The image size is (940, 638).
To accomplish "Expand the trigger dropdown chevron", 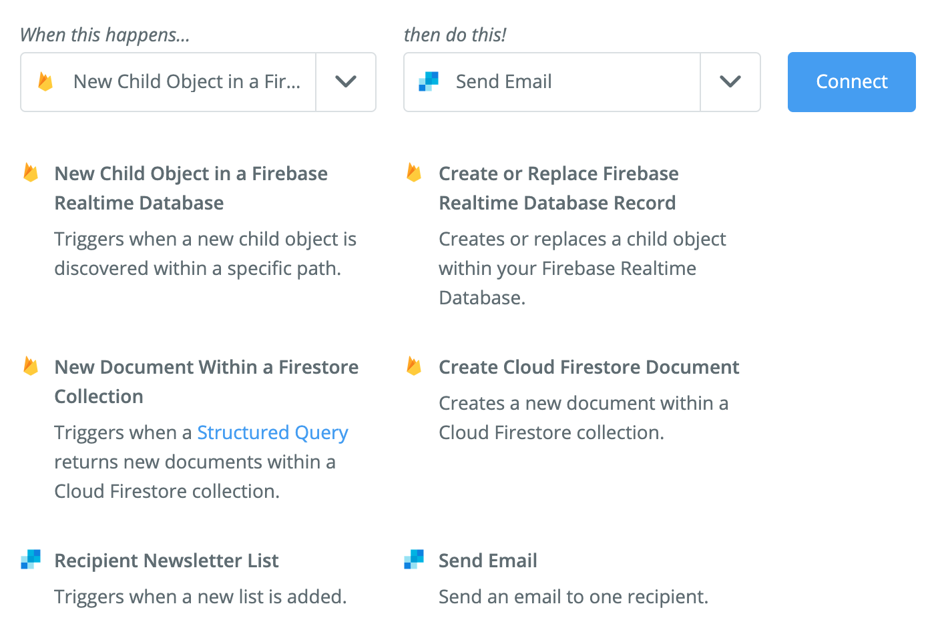I will pyautogui.click(x=346, y=82).
